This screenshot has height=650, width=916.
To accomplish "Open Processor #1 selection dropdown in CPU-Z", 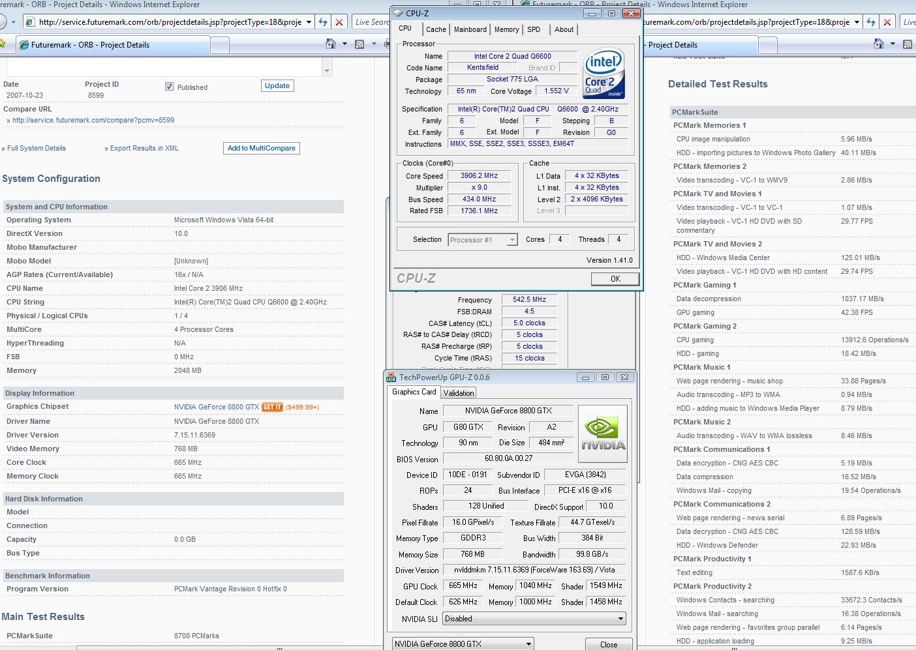I will pyautogui.click(x=512, y=240).
